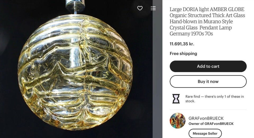Screen dimensions: 254x138
Task: Click the chrome ceiling mount in photo
Action: pyautogui.click(x=75, y=6)
